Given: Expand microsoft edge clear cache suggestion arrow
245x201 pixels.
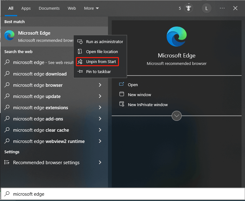Looking at the screenshot, I should coord(100,130).
